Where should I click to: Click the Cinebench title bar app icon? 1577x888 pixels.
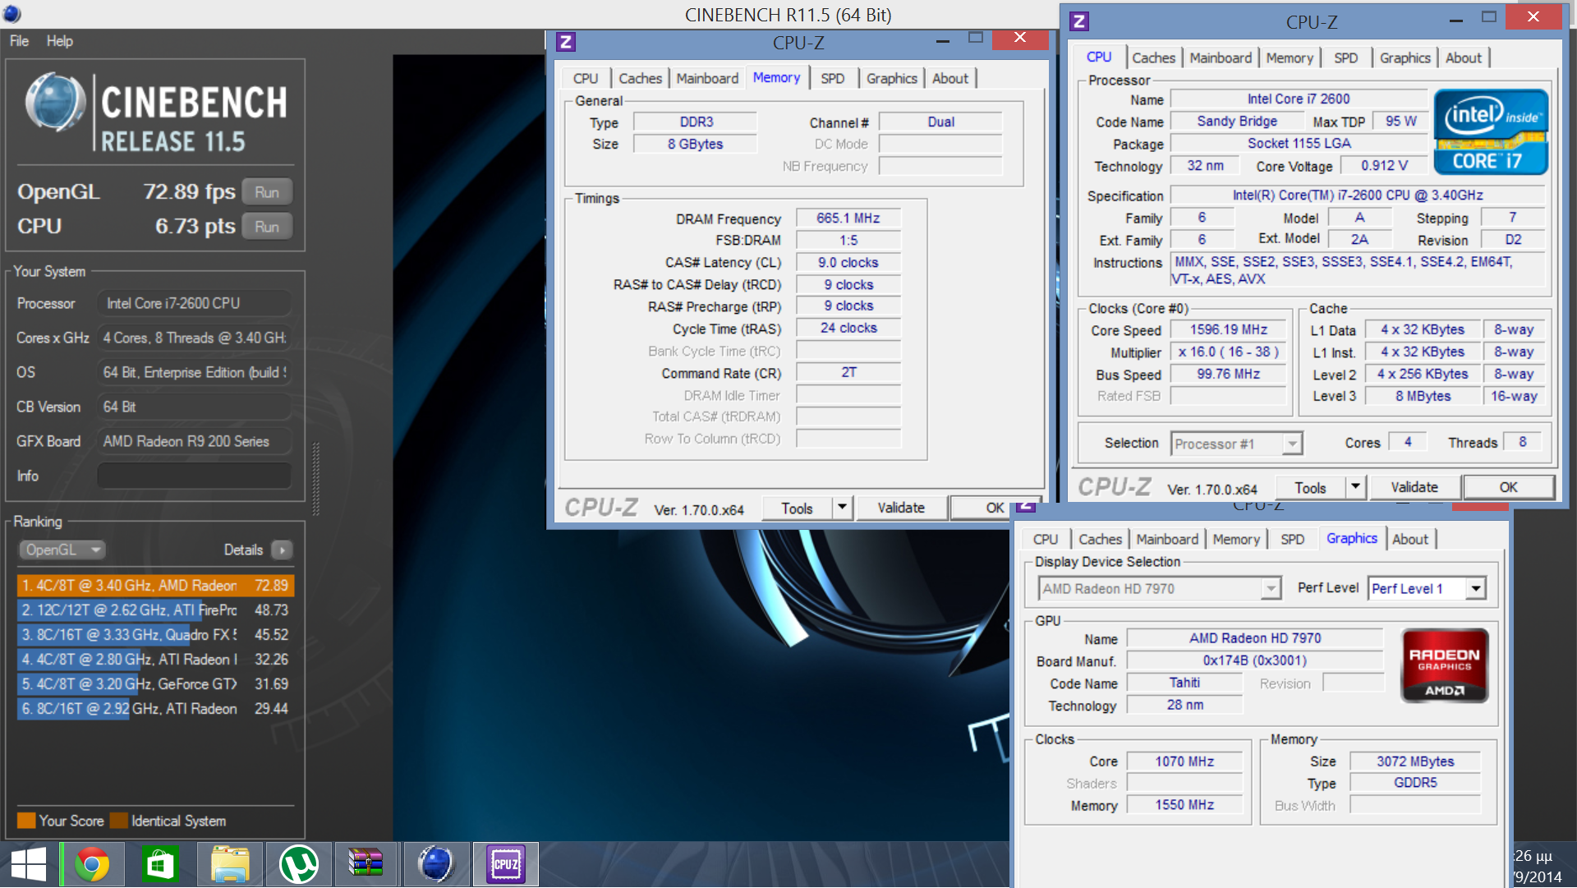[11, 13]
